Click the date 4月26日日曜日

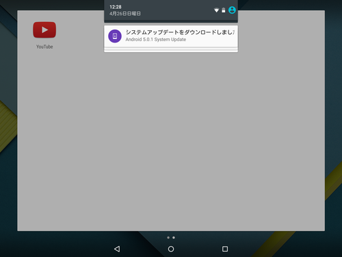tap(125, 14)
